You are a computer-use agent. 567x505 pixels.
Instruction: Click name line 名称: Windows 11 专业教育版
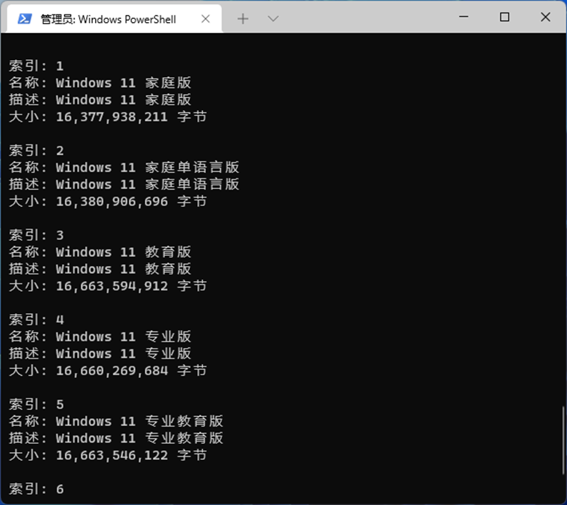coord(116,421)
